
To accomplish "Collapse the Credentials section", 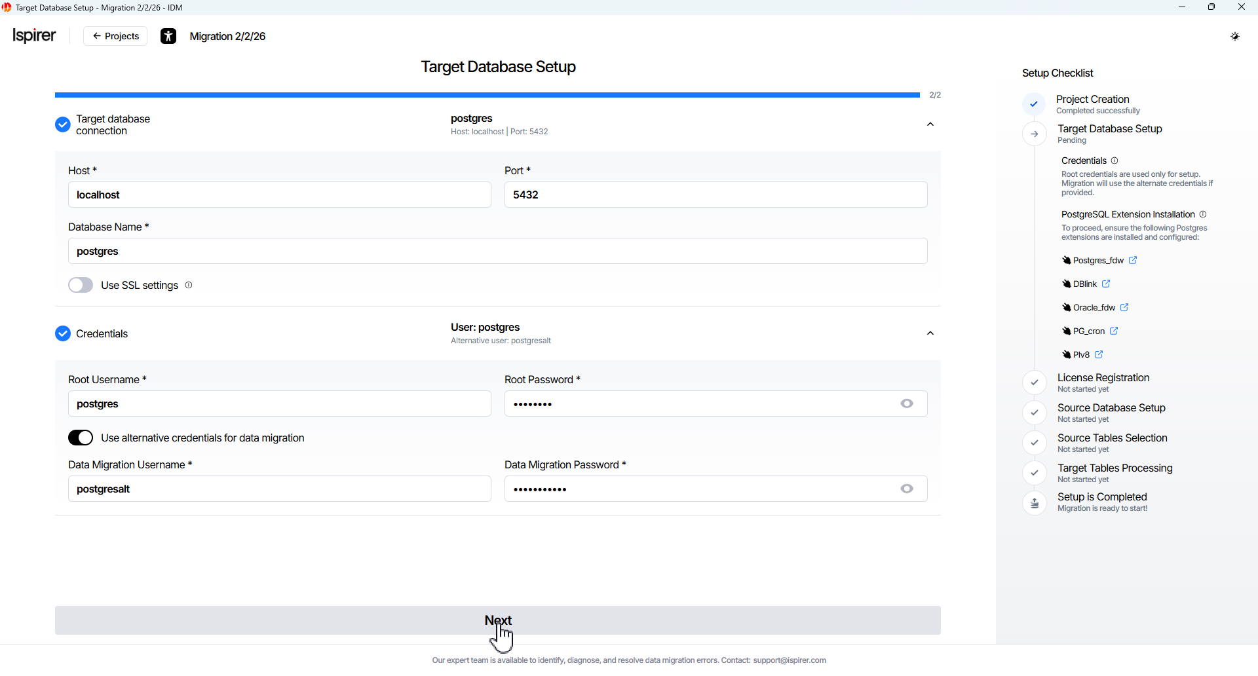I will point(930,333).
